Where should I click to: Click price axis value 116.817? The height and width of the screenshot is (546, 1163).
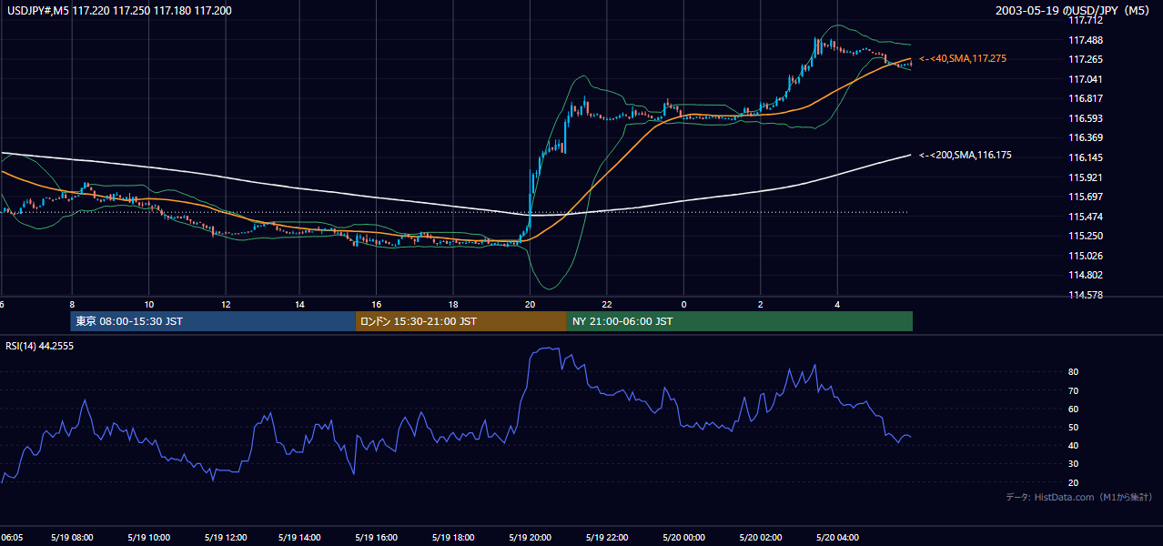click(1086, 98)
